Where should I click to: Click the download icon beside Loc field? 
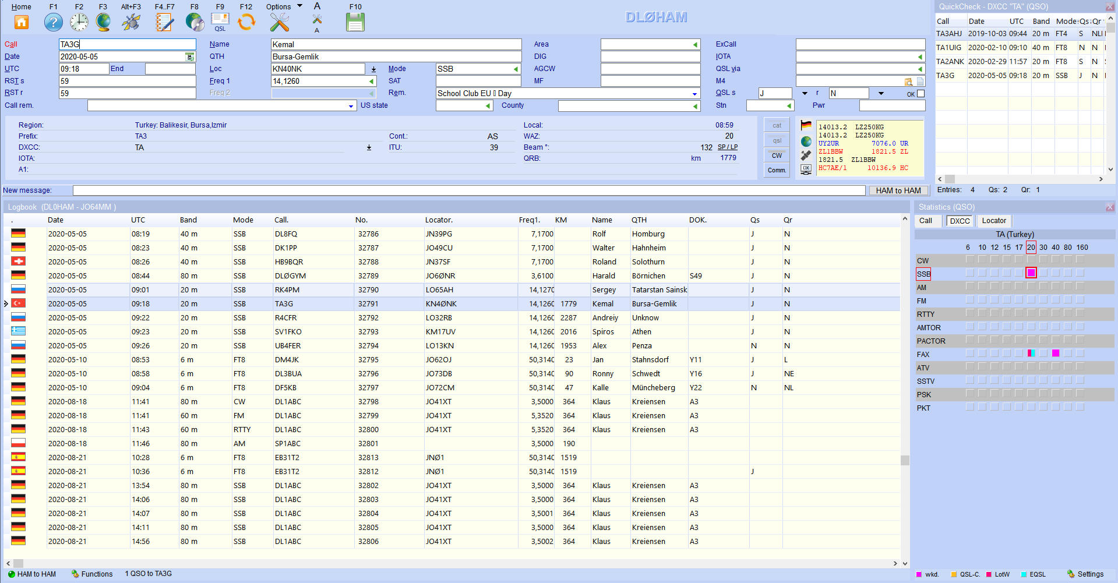tap(373, 69)
